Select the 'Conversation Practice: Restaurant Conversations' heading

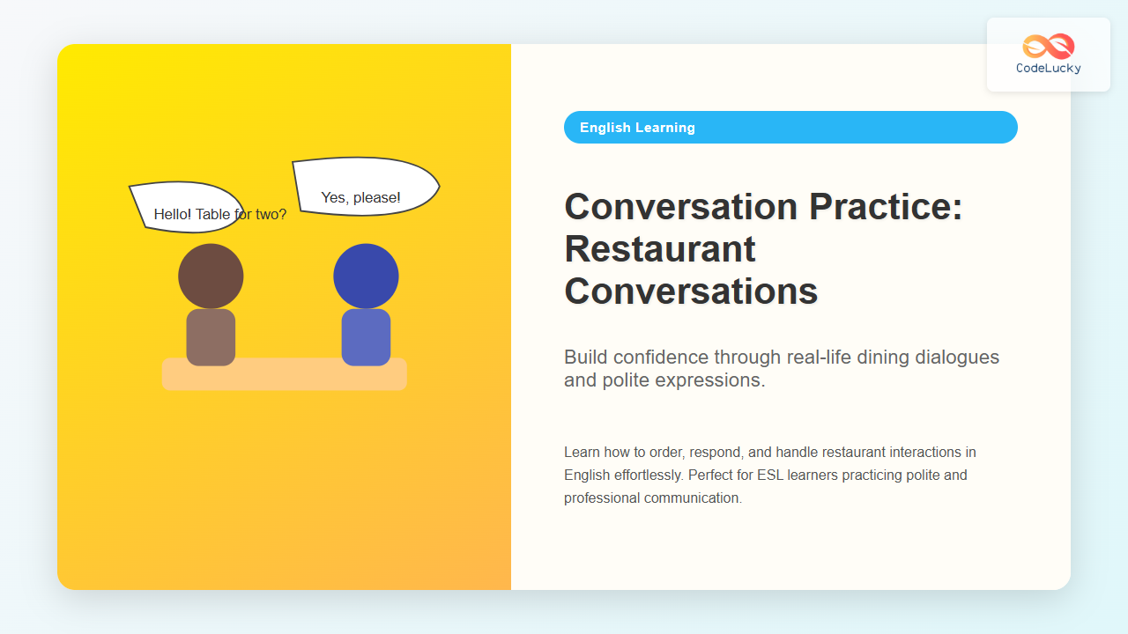pyautogui.click(x=763, y=249)
